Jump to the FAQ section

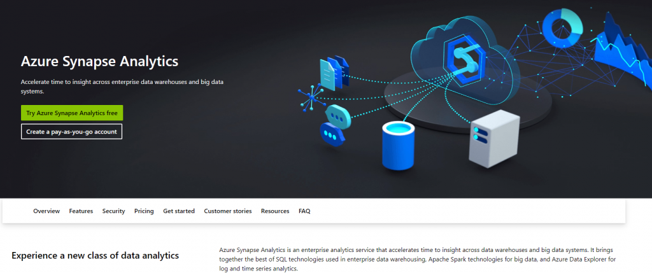pyautogui.click(x=304, y=211)
